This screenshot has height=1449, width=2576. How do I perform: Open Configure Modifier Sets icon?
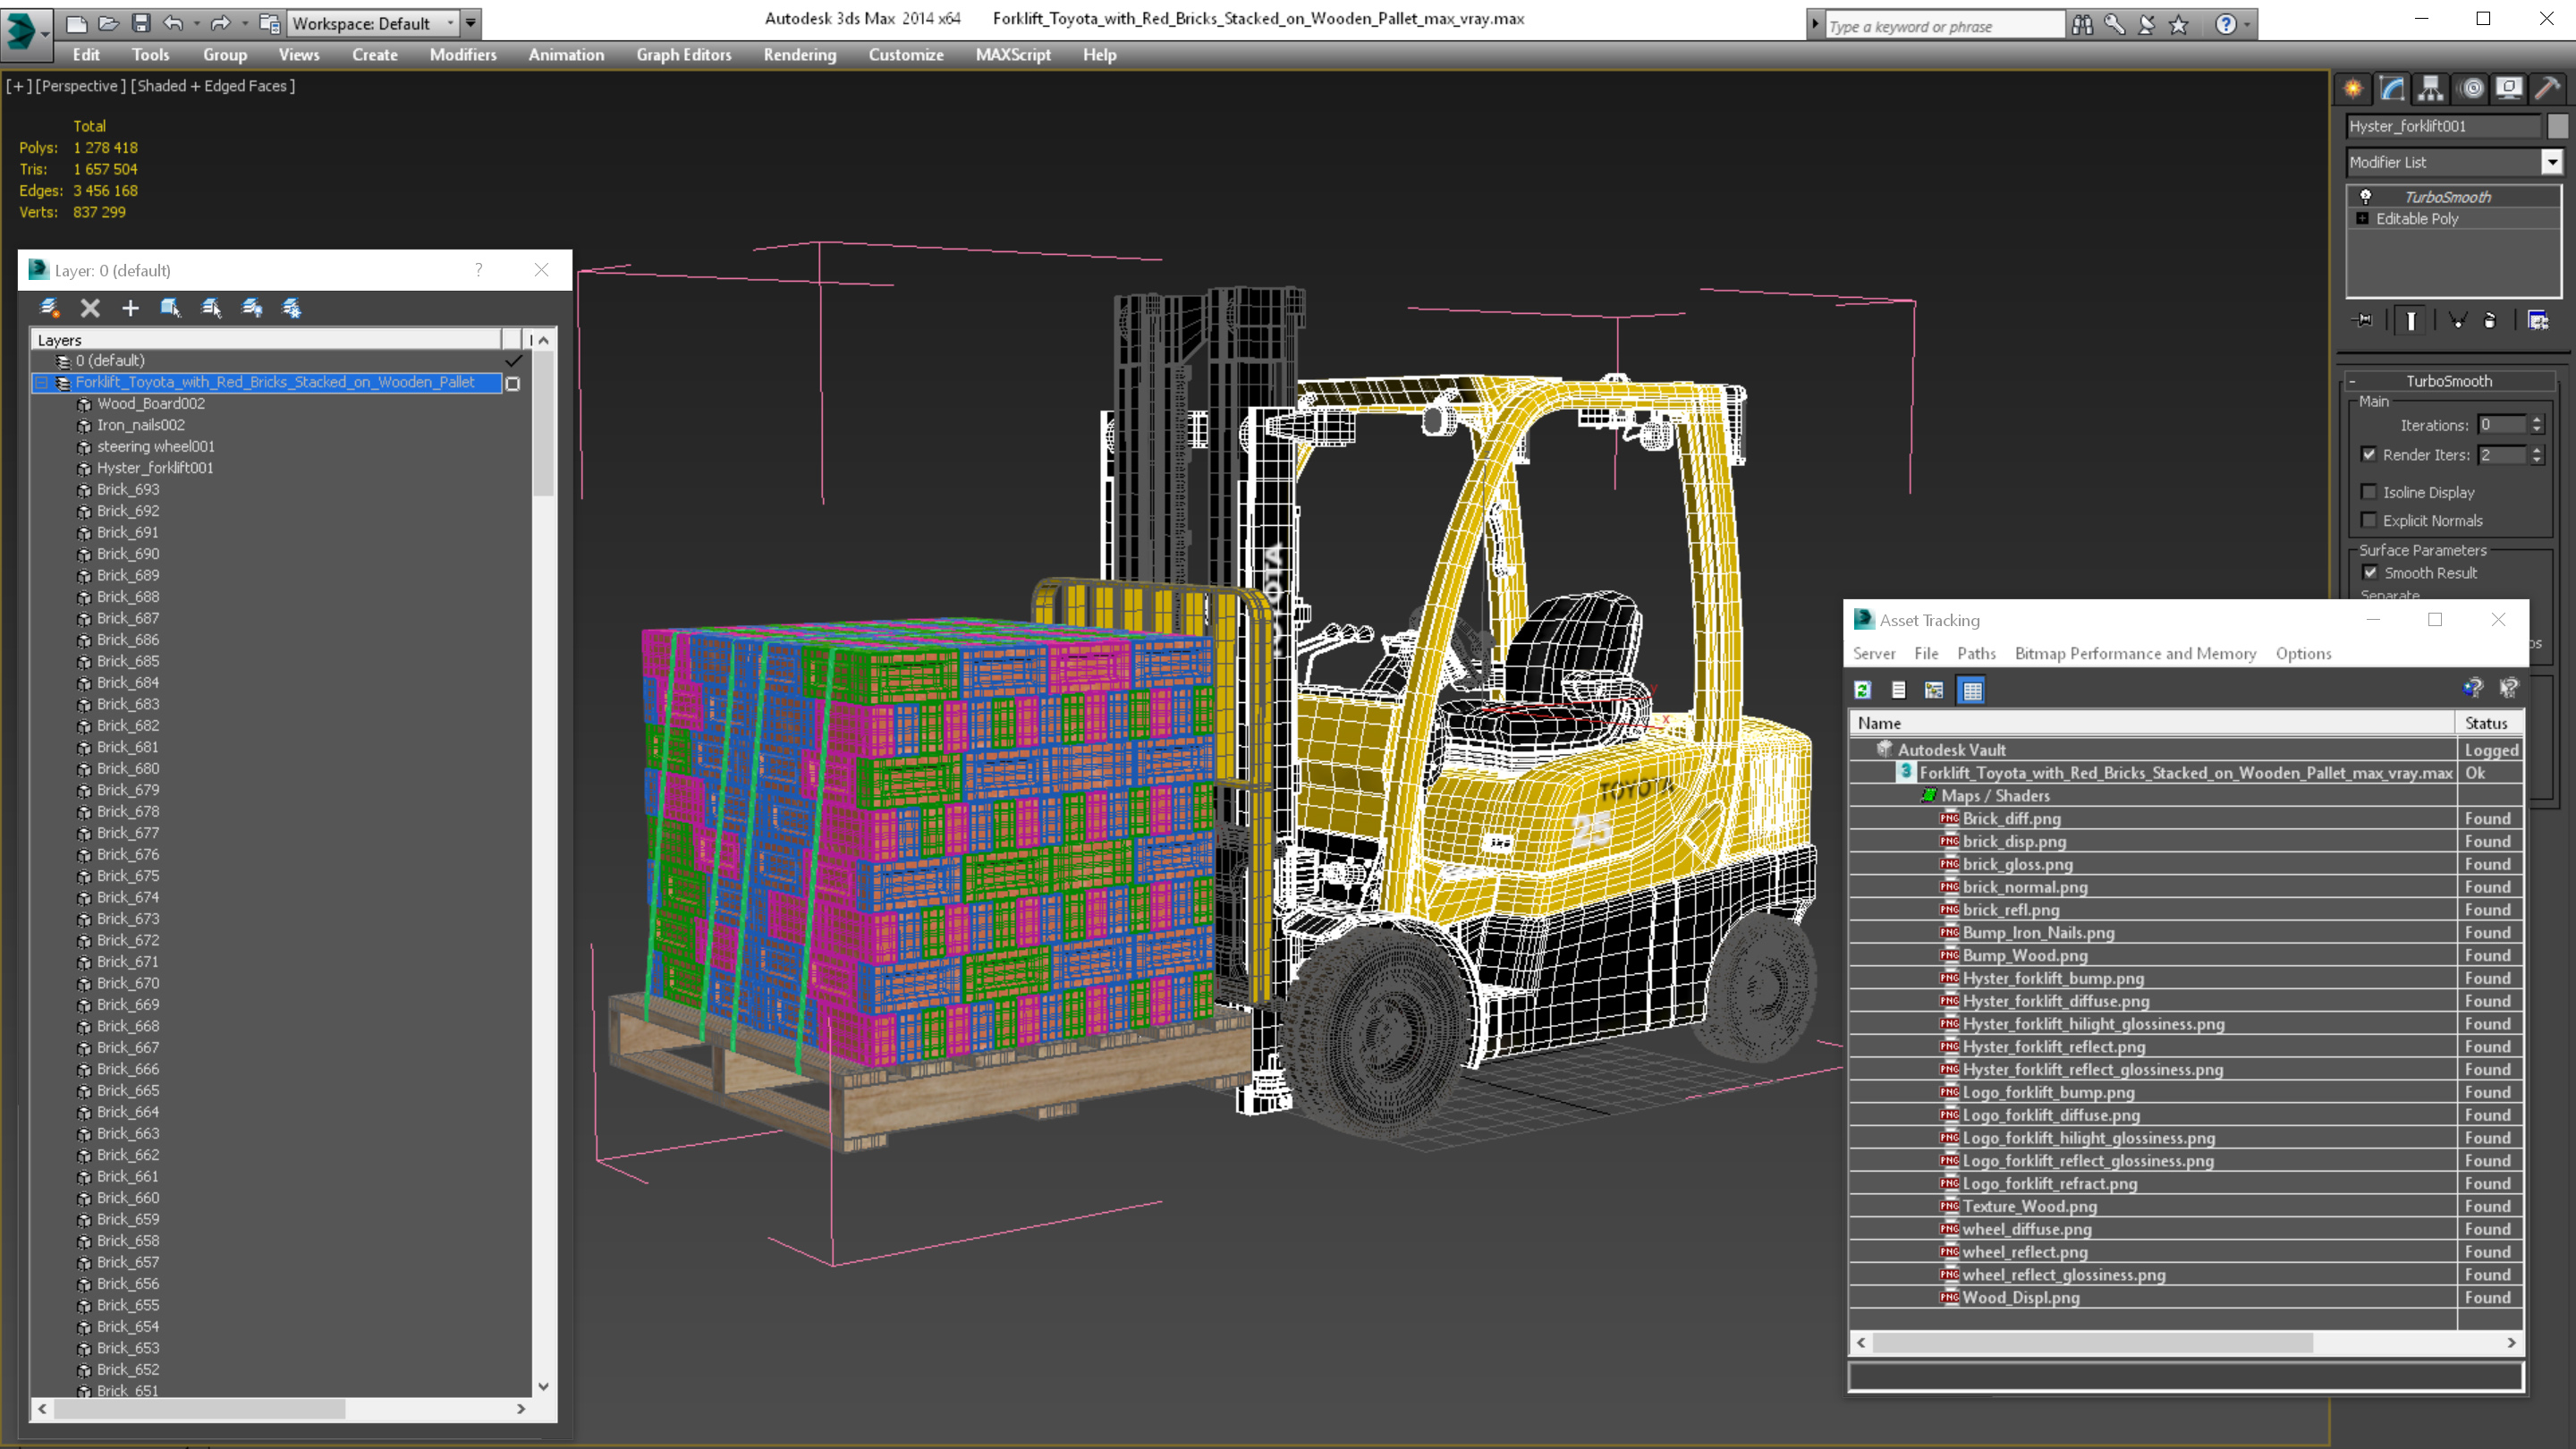click(x=2538, y=320)
